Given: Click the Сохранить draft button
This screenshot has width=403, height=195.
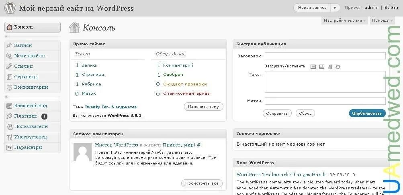Looking at the screenshot, I should point(277,113).
